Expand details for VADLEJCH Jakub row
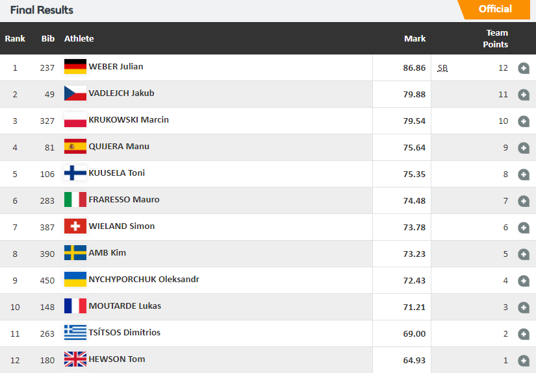 click(524, 95)
